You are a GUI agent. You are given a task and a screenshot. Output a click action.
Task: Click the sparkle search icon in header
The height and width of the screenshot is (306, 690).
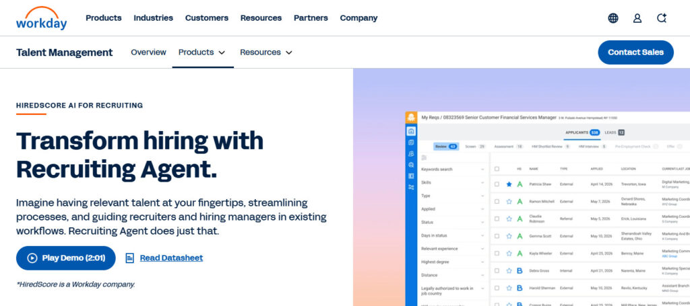[662, 18]
